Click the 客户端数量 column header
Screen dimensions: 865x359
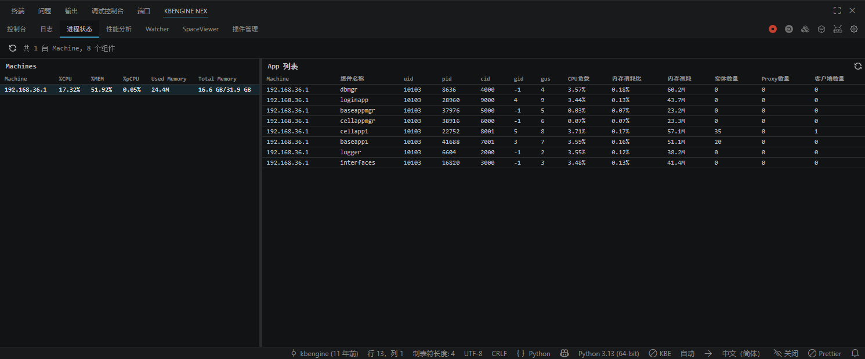pos(829,79)
